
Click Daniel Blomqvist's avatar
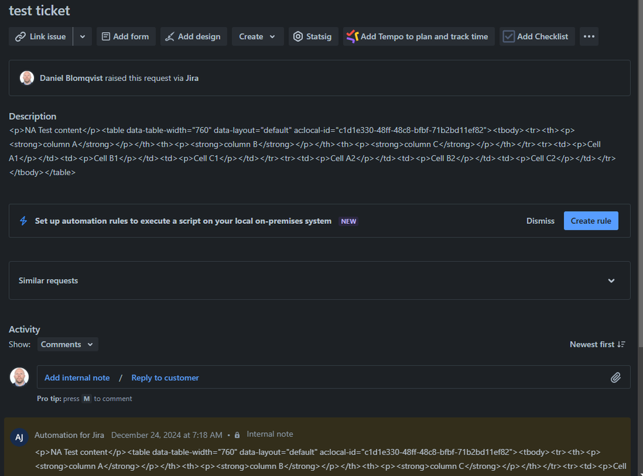[26, 77]
